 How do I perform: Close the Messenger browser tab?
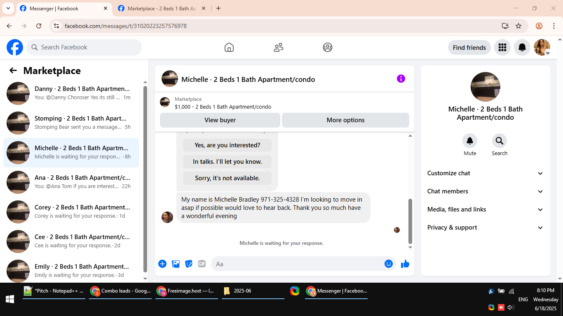106,8
